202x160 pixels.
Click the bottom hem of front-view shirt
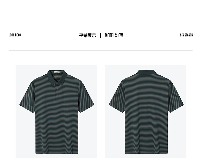[x=57, y=153]
